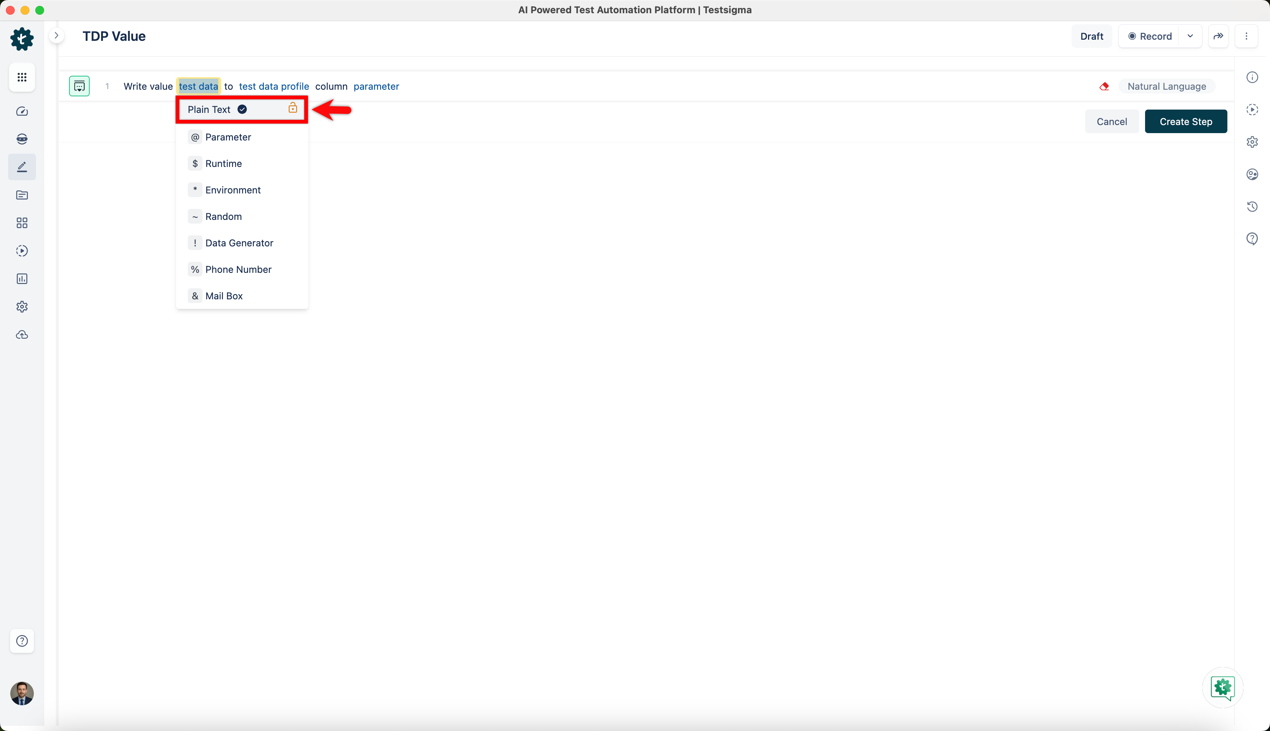Click the test data profile placeholder

[274, 86]
